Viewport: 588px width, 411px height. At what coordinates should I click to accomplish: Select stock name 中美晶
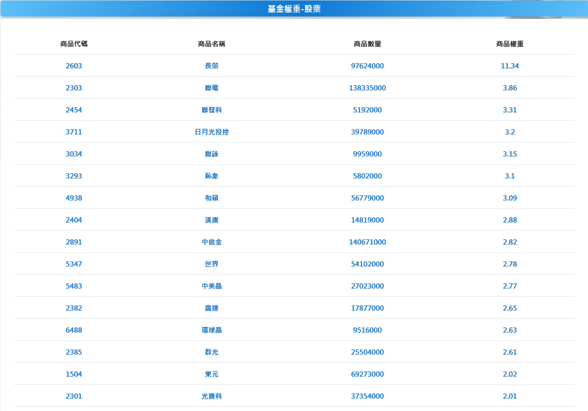pos(212,286)
